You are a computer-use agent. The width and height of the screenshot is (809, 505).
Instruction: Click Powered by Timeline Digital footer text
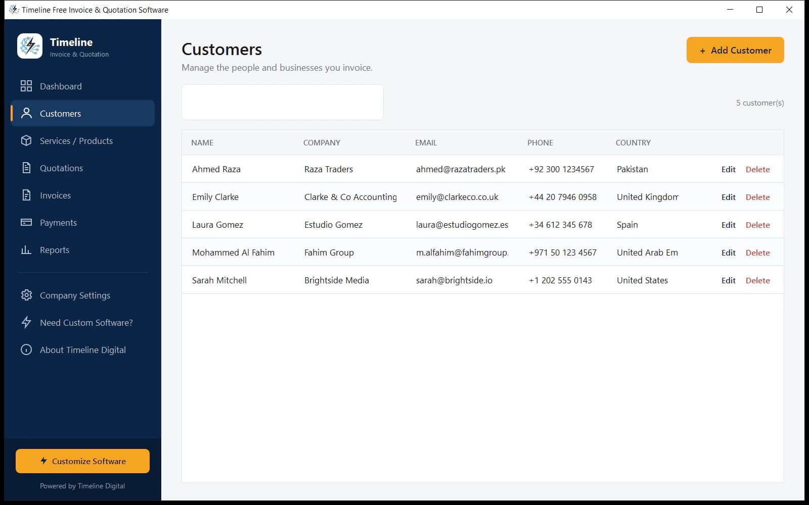click(82, 486)
